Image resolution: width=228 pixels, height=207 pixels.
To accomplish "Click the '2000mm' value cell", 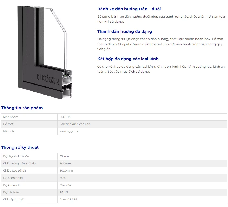I will pos(142,171).
